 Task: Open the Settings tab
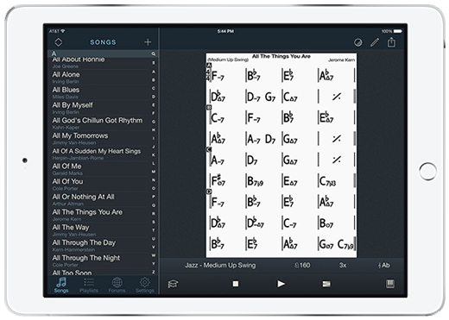(144, 285)
